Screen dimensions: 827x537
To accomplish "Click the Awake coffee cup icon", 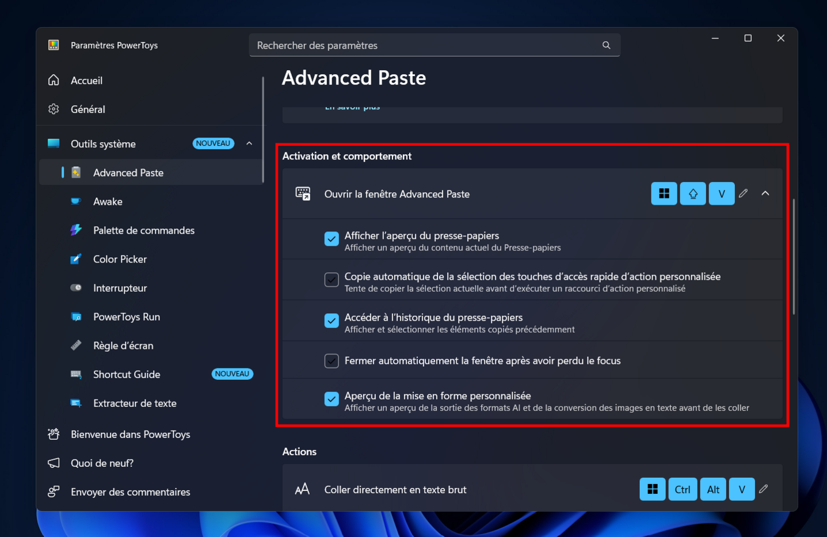I will coord(76,201).
